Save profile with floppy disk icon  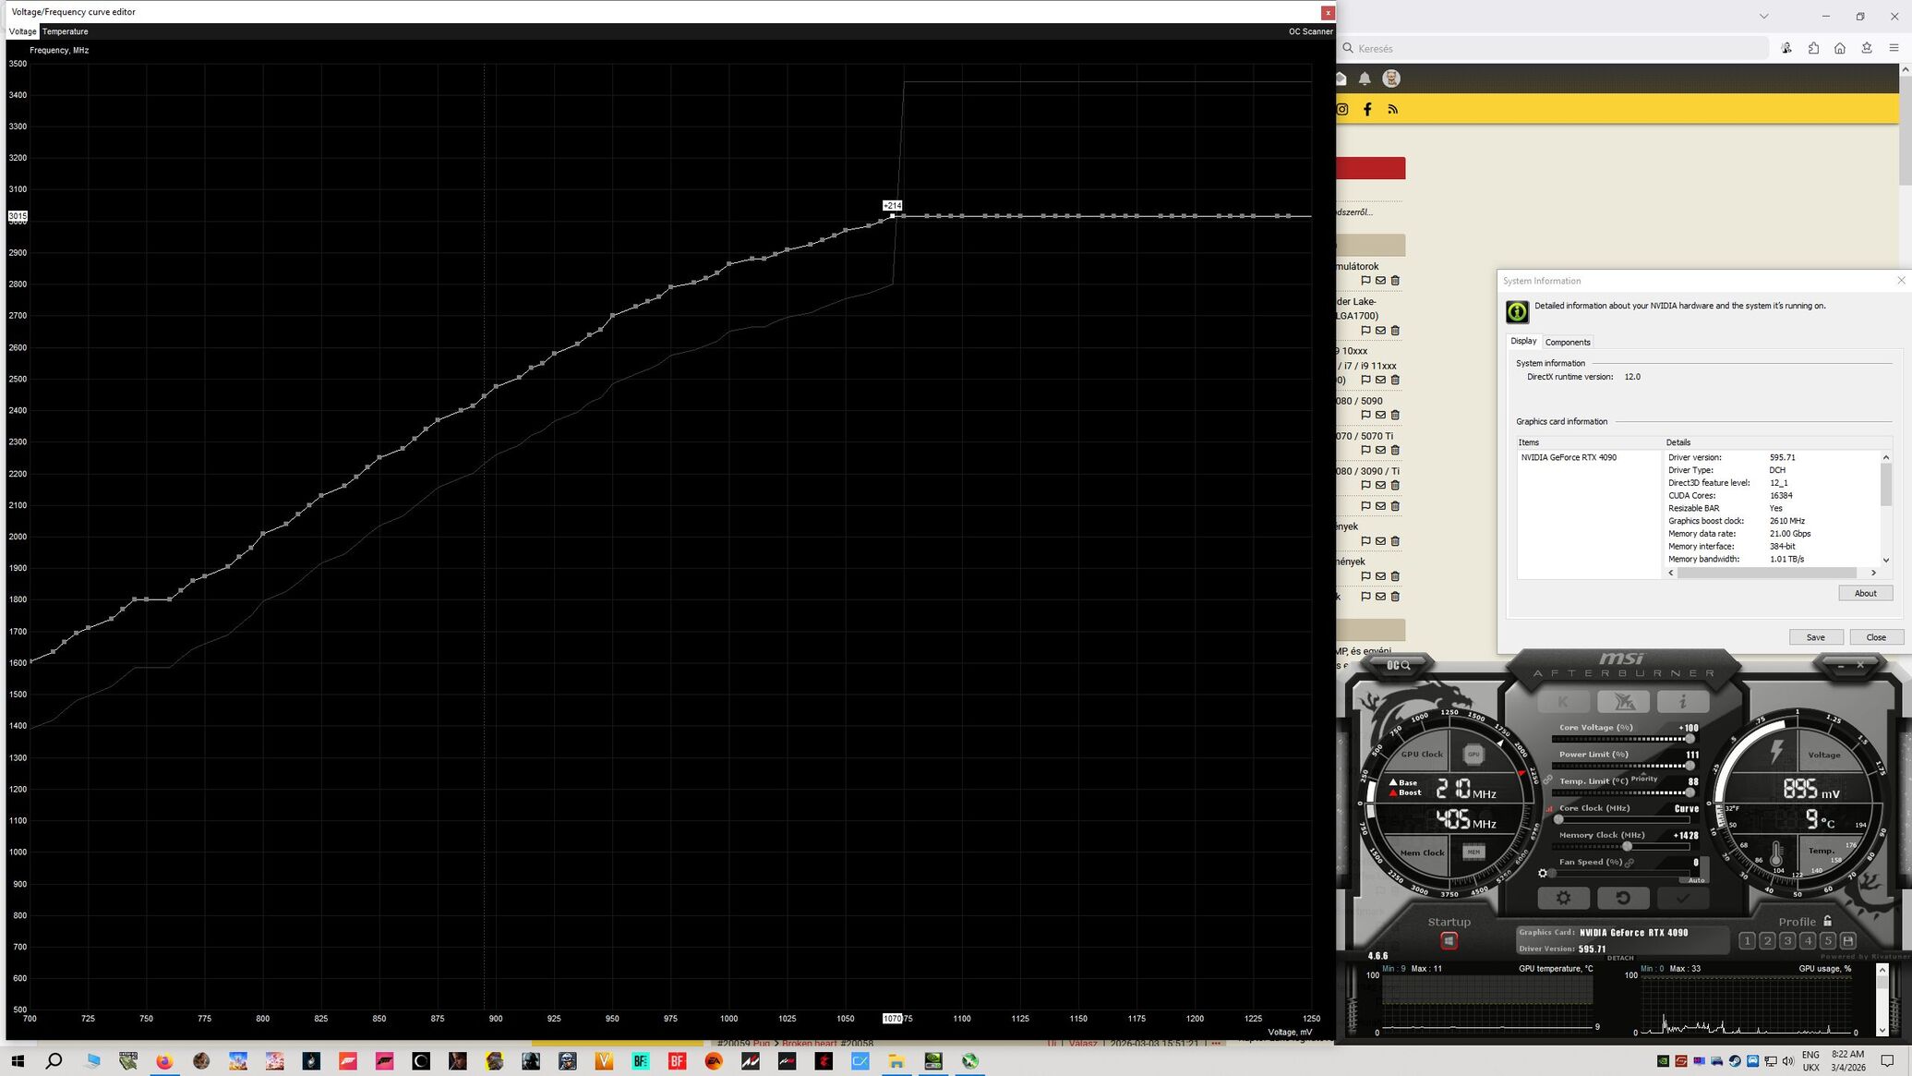1847,941
